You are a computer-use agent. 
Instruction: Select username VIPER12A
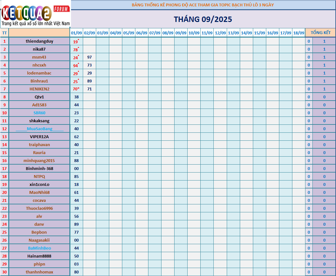coord(39,137)
